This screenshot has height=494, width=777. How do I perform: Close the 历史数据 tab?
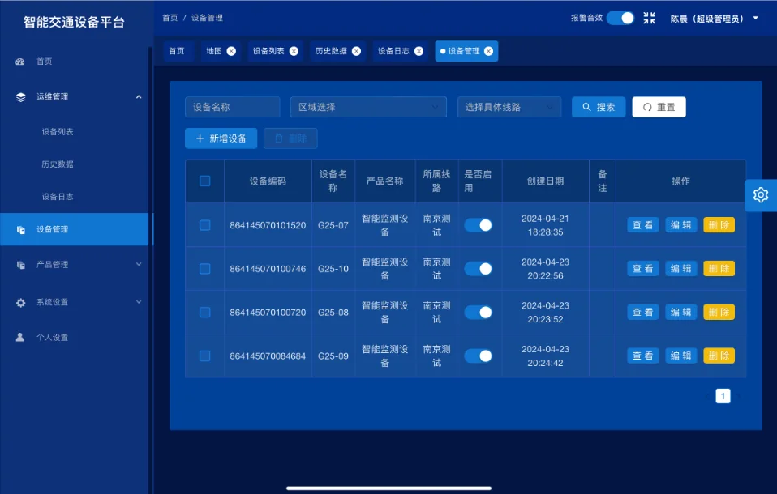[356, 51]
